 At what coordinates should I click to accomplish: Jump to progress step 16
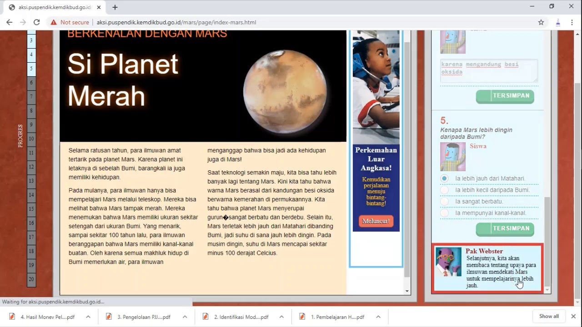(x=31, y=223)
